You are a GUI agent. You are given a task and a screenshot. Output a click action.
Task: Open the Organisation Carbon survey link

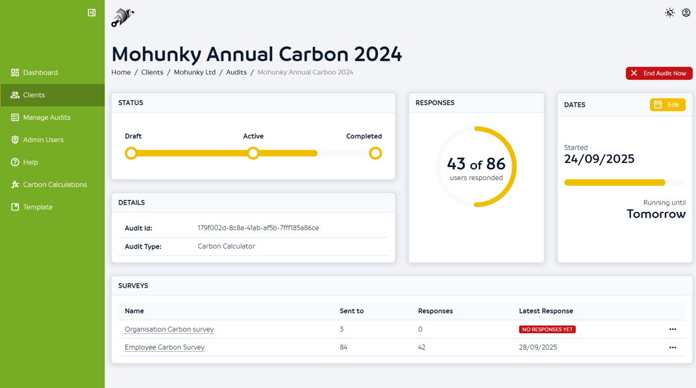click(169, 329)
